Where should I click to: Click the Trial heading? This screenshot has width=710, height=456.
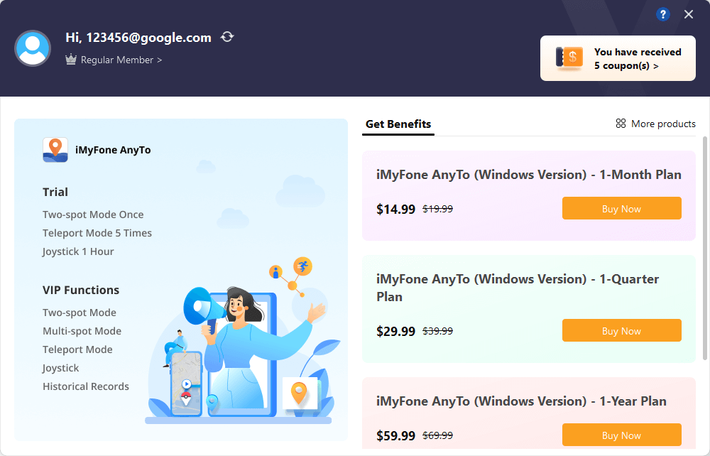tap(55, 192)
